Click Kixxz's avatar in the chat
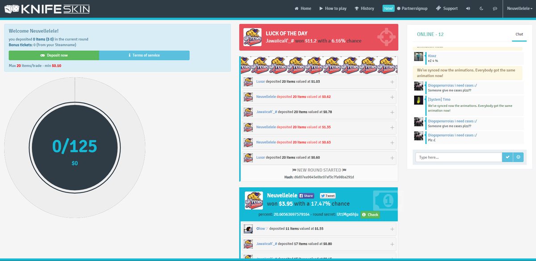 419,57
